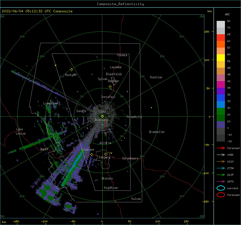
Task: Click the Blackfalds label
Action: click(114, 74)
